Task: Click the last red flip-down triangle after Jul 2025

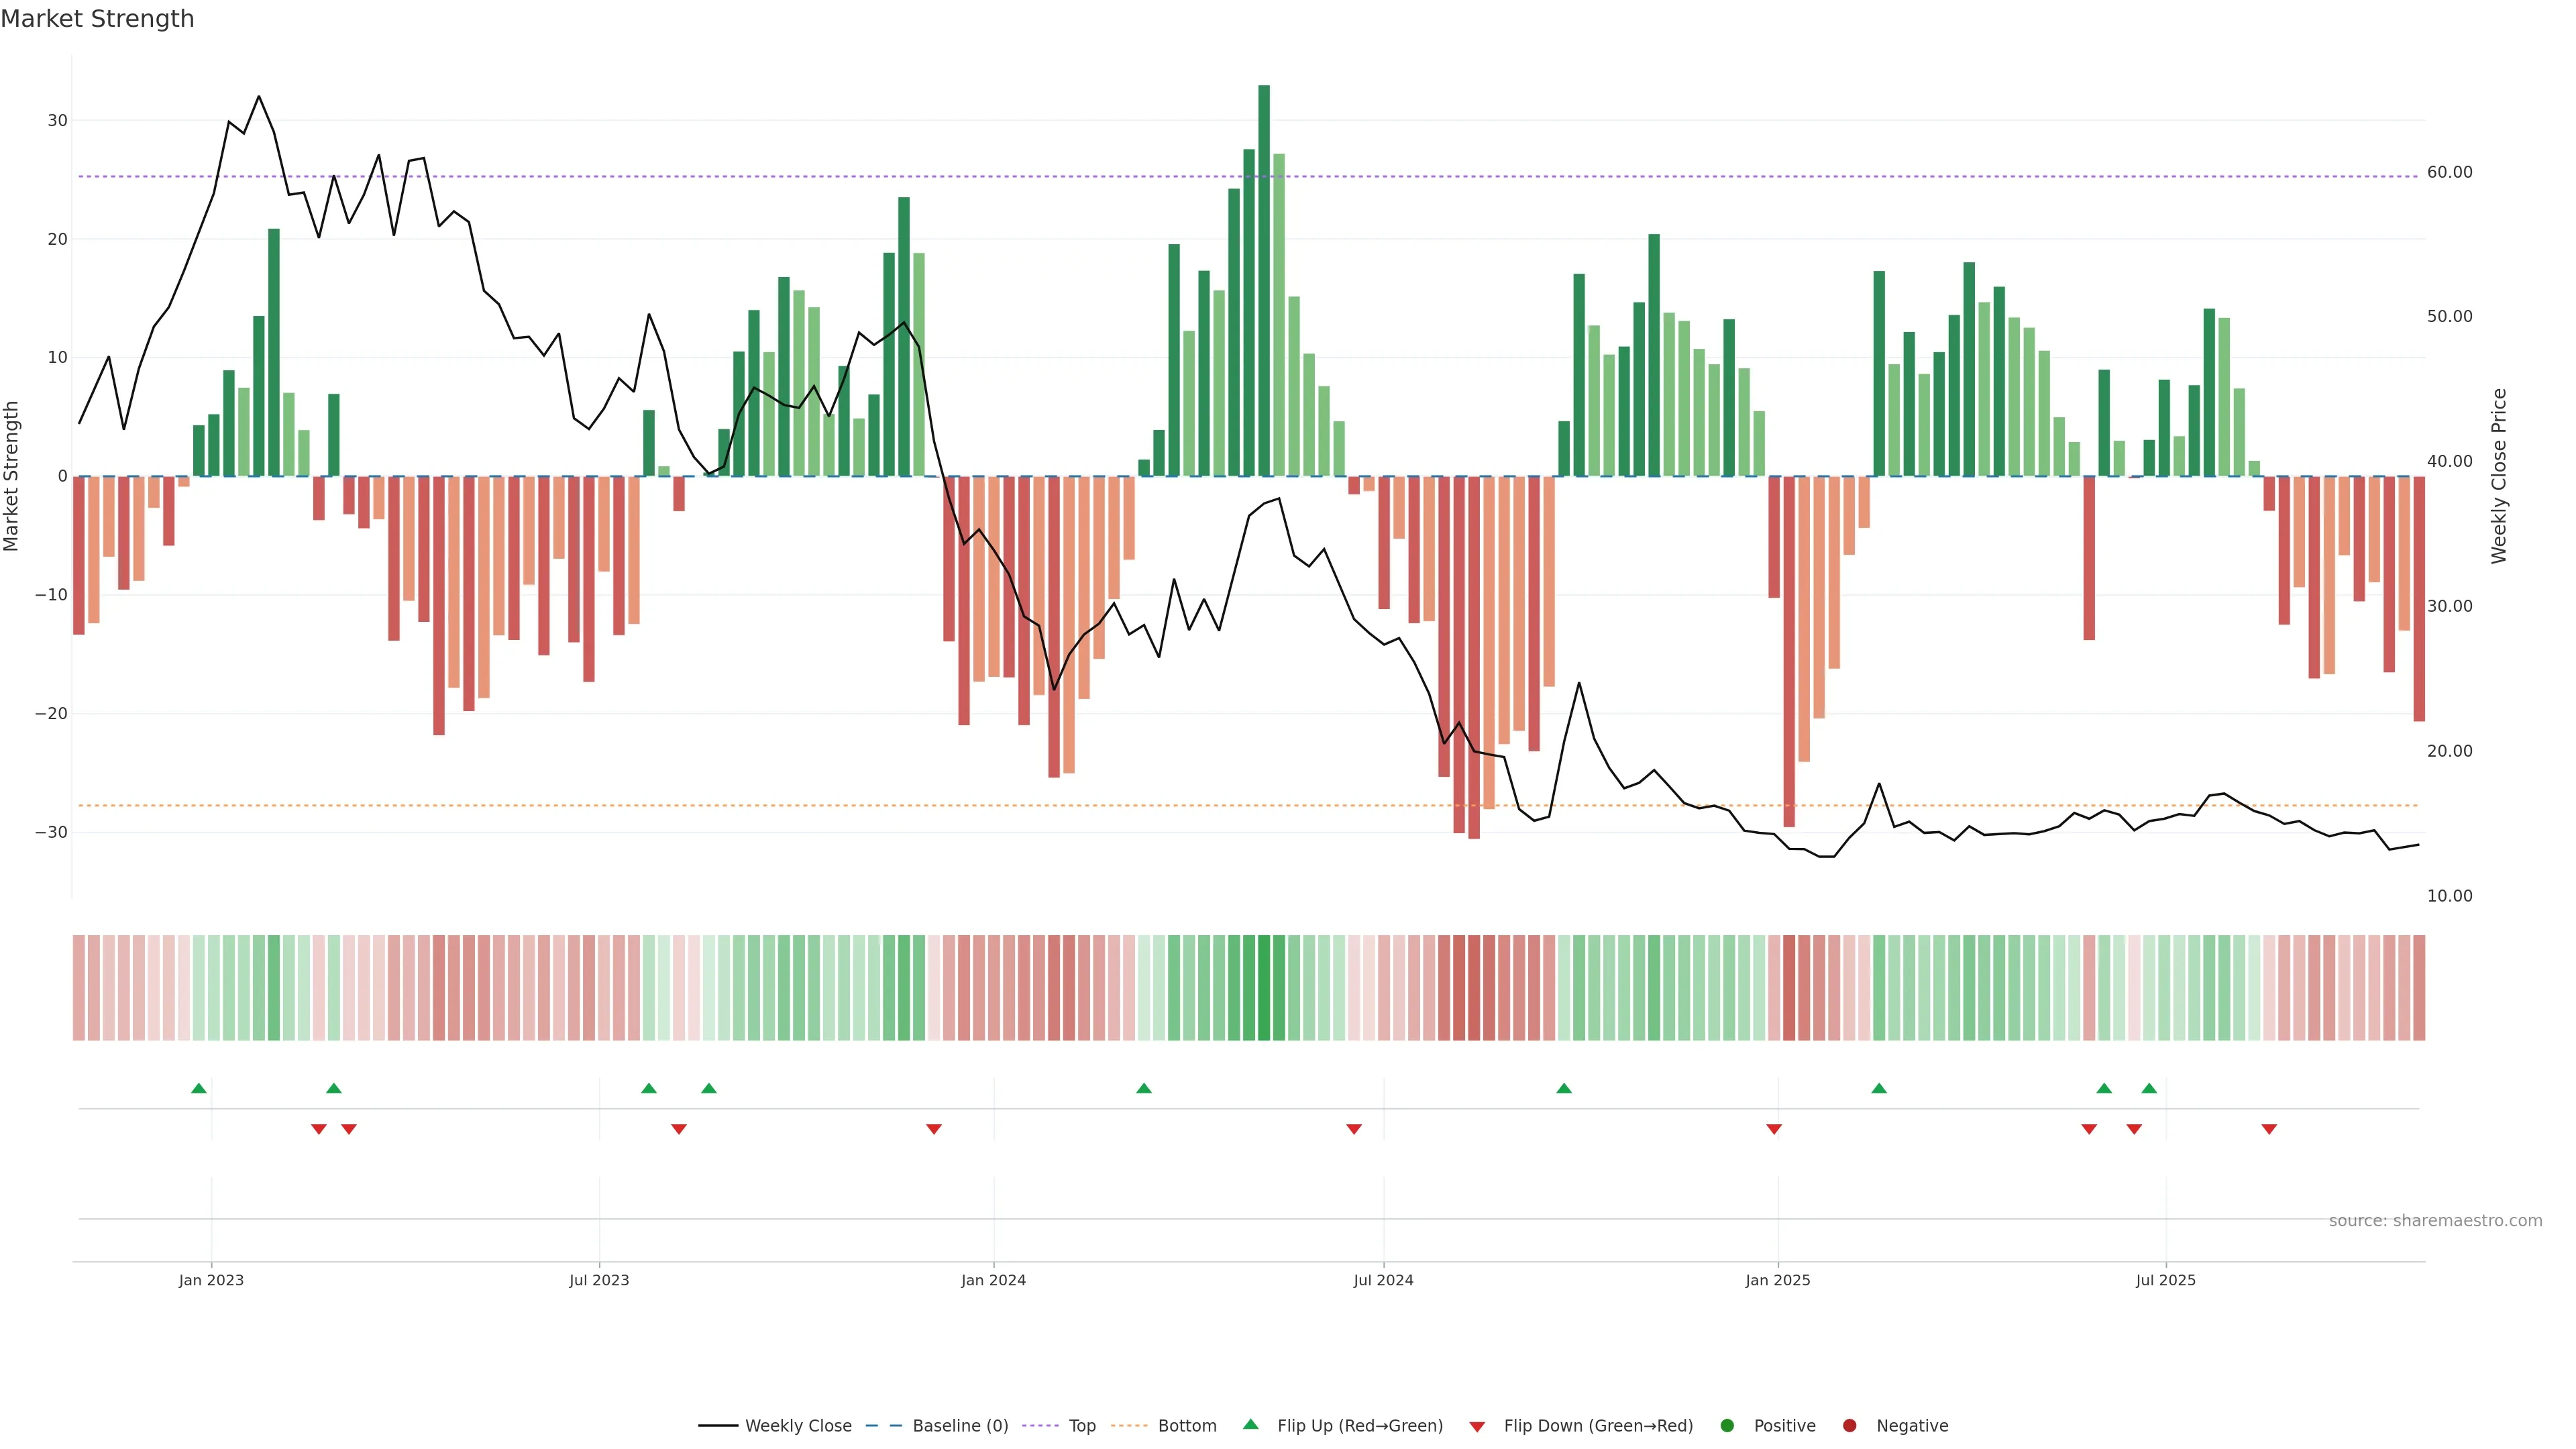Action: pyautogui.click(x=2269, y=1129)
